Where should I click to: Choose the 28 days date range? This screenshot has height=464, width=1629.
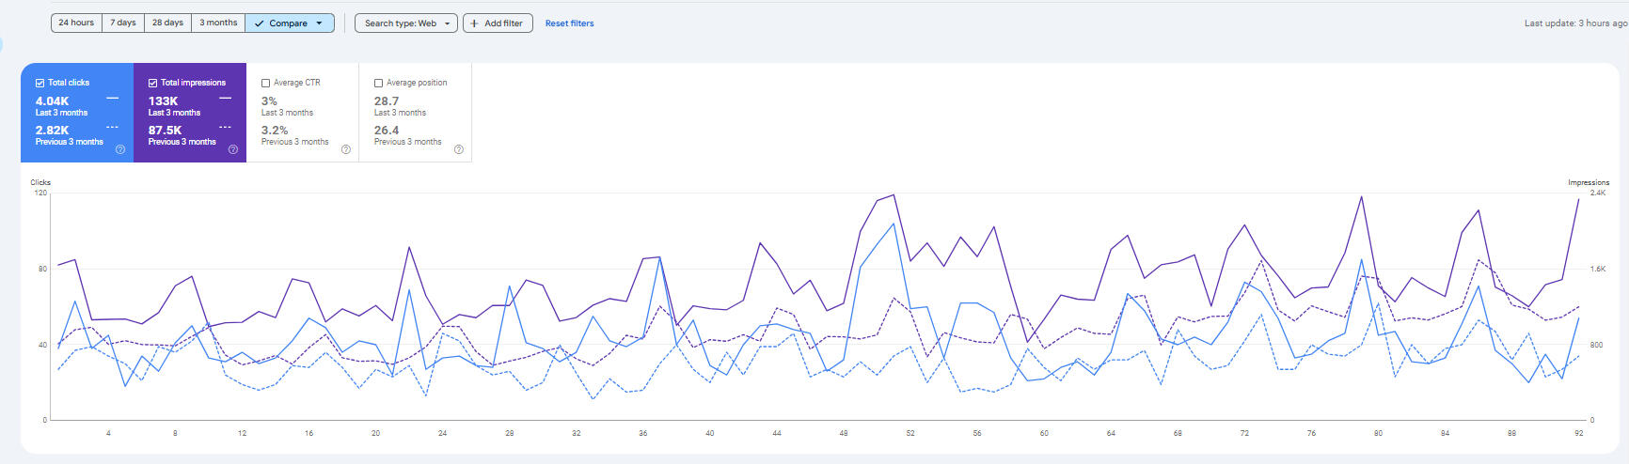coord(167,23)
